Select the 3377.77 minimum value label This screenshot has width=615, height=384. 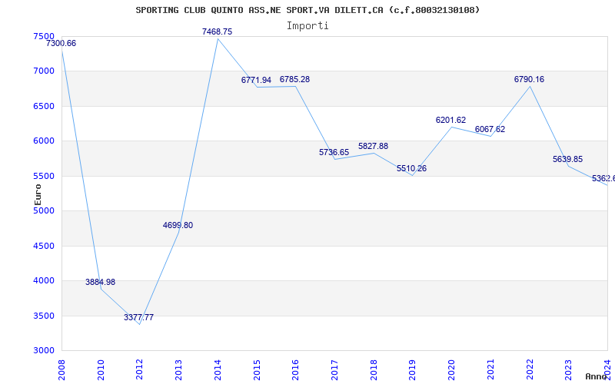(139, 317)
